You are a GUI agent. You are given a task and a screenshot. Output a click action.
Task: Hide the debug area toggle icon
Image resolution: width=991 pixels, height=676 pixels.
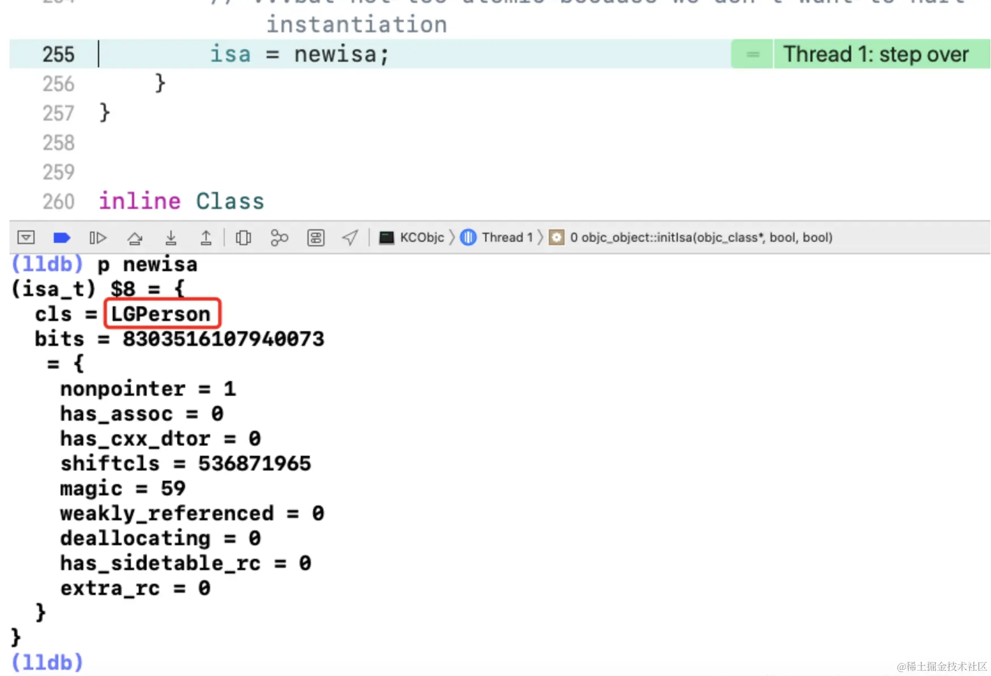(x=26, y=237)
